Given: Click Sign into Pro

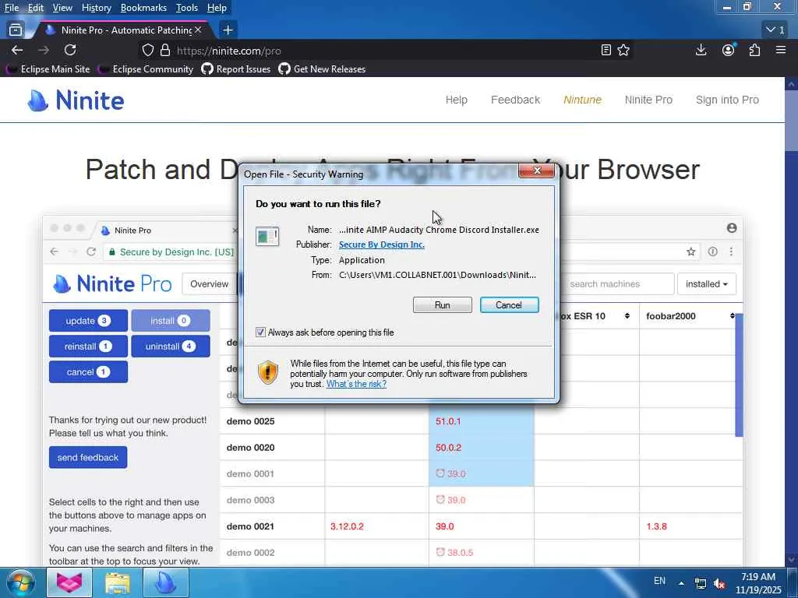Looking at the screenshot, I should coord(727,100).
